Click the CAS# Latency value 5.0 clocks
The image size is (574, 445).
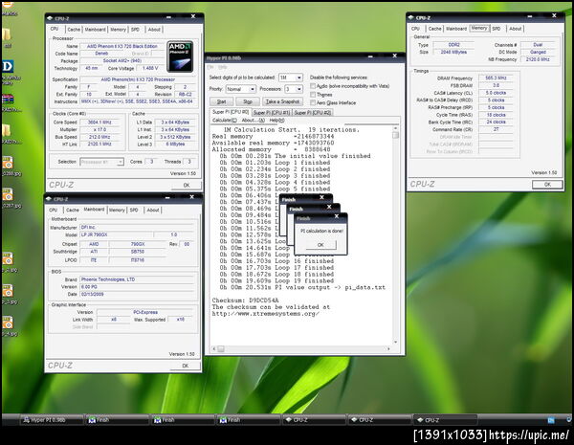pyautogui.click(x=496, y=93)
